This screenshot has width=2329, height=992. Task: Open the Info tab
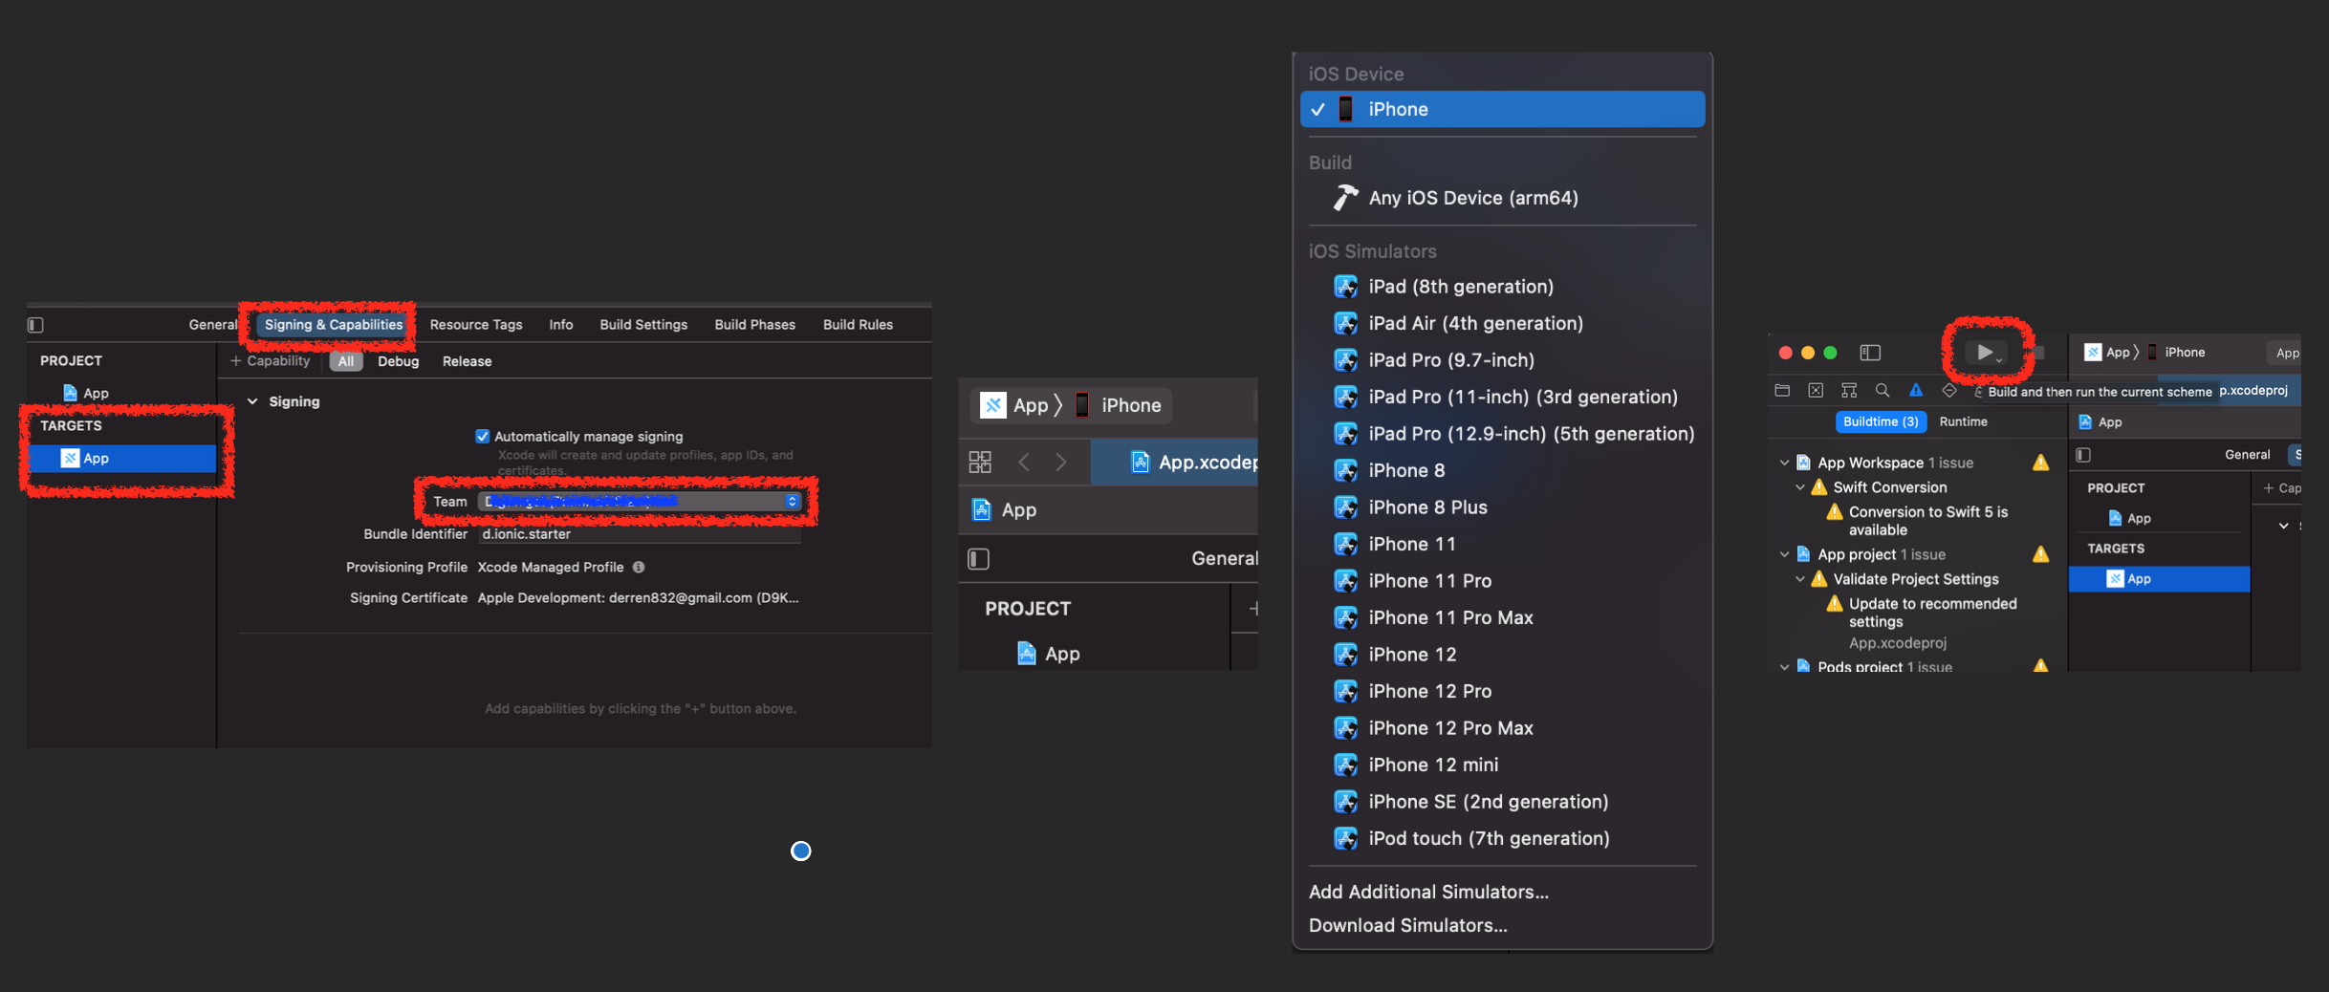pyautogui.click(x=561, y=325)
